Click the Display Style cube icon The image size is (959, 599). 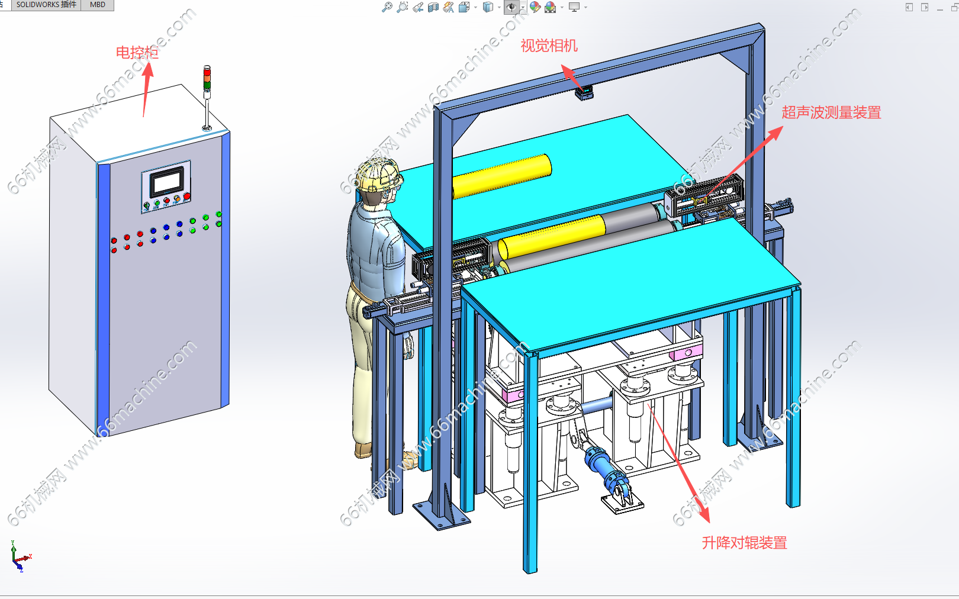coord(488,7)
